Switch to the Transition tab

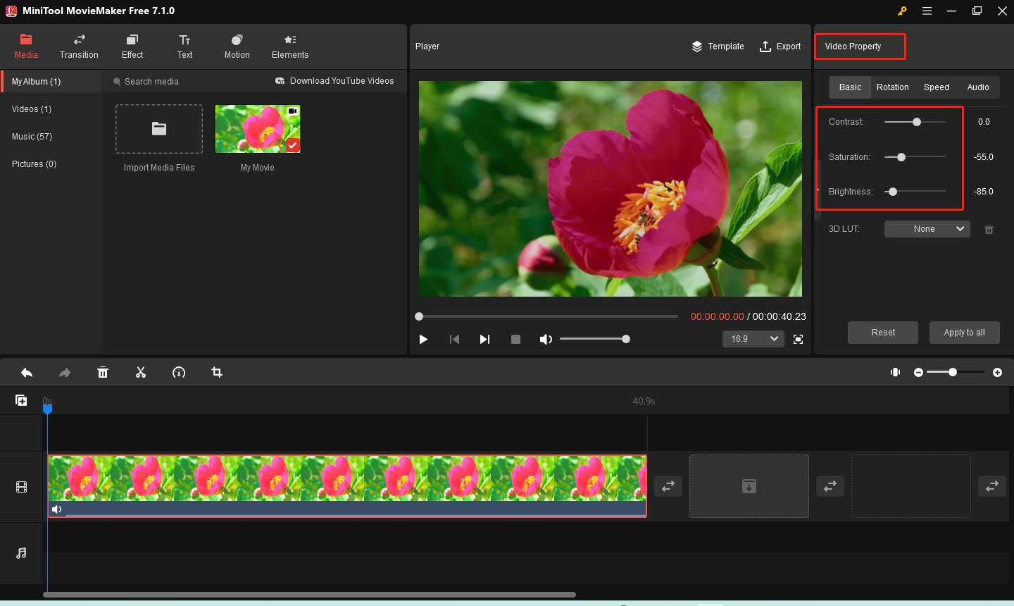79,47
